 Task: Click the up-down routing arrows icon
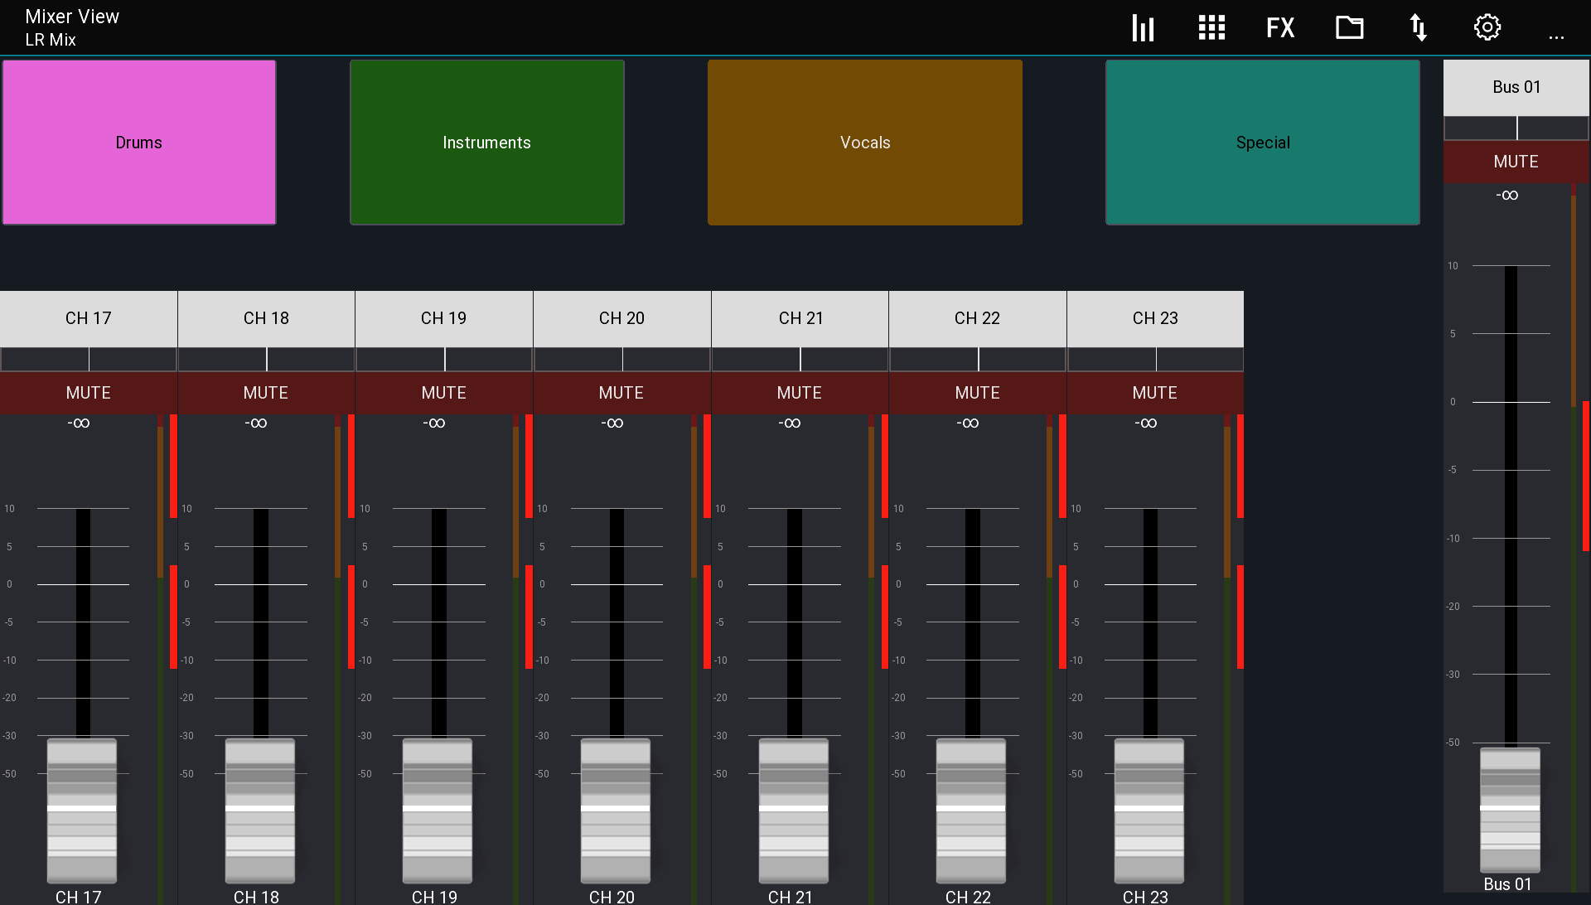click(1418, 28)
